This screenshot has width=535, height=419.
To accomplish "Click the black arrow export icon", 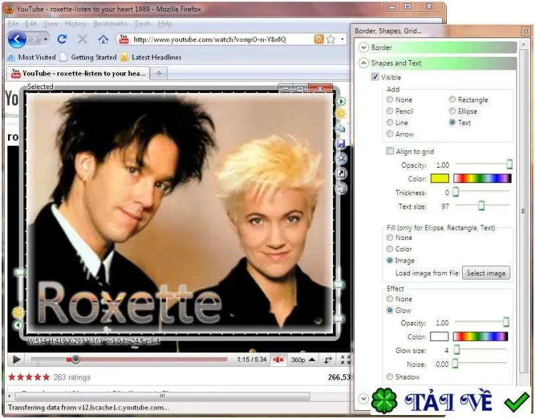I will click(340, 173).
